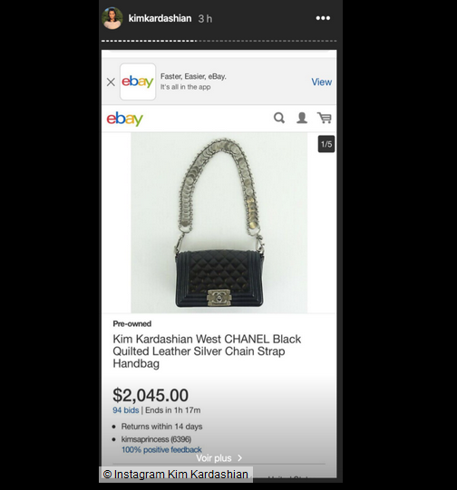457x490 pixels.
Task: Open the 100% positive feedback link
Action: 161,449
